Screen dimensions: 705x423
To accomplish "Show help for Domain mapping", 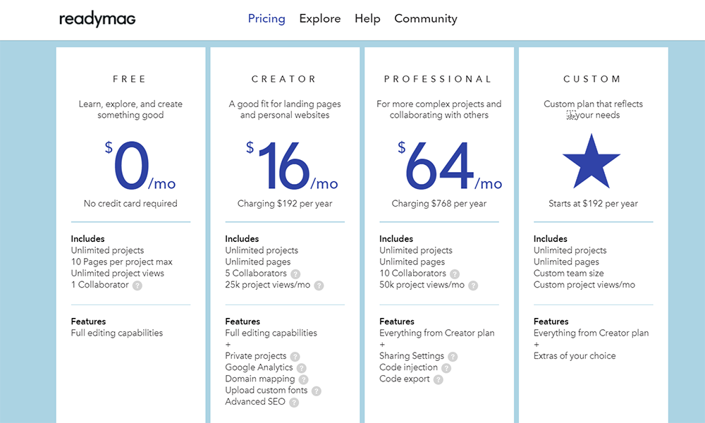I will (303, 379).
